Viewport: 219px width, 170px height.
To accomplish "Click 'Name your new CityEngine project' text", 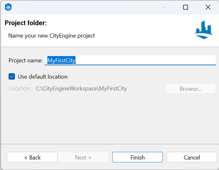I will click(x=51, y=36).
